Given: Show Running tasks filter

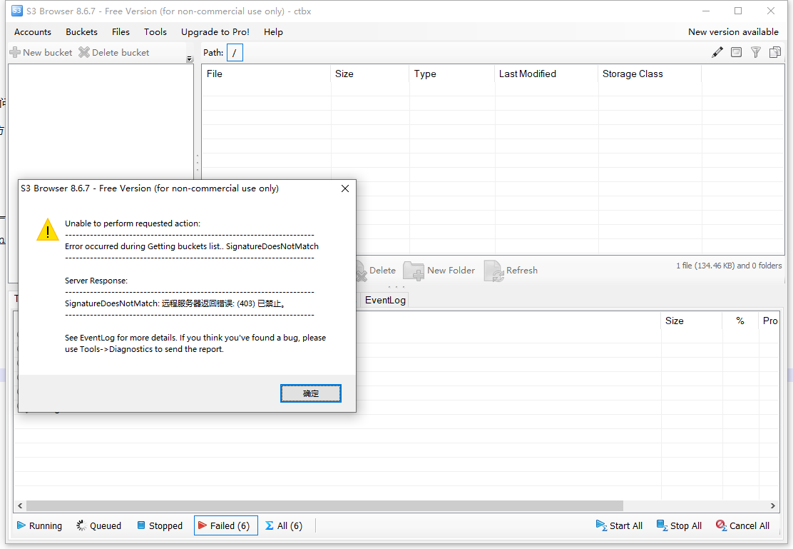Looking at the screenshot, I should click(39, 525).
